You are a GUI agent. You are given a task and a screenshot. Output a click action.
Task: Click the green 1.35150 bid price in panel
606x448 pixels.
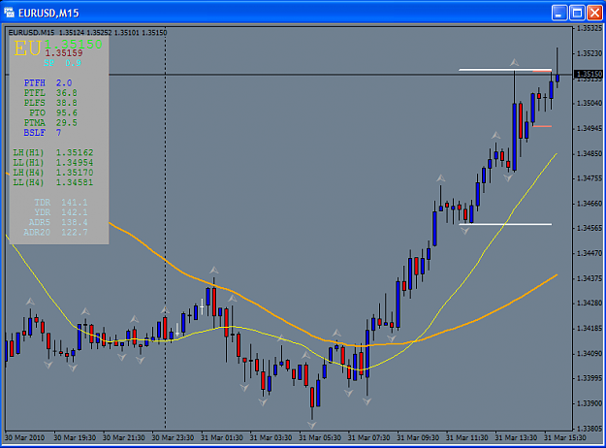(x=74, y=44)
